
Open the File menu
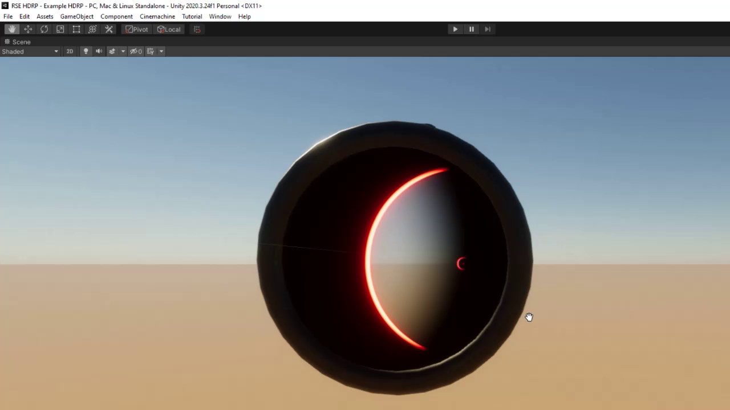tap(8, 17)
